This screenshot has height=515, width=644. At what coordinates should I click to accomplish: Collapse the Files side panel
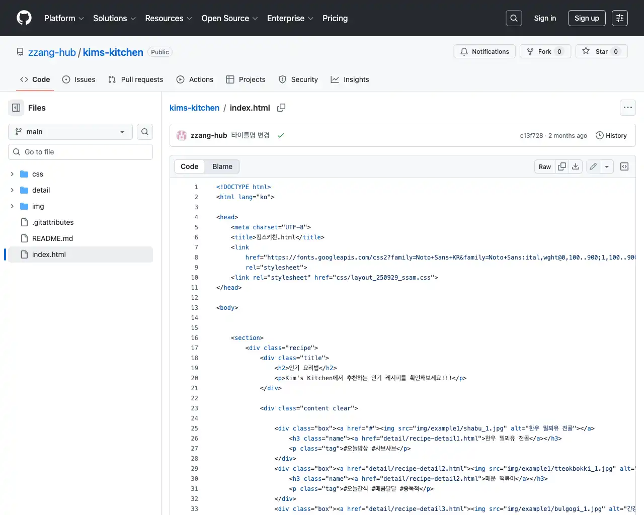(x=15, y=108)
